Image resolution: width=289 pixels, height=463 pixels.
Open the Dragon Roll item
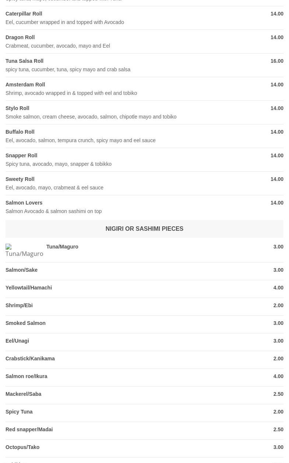(x=20, y=37)
